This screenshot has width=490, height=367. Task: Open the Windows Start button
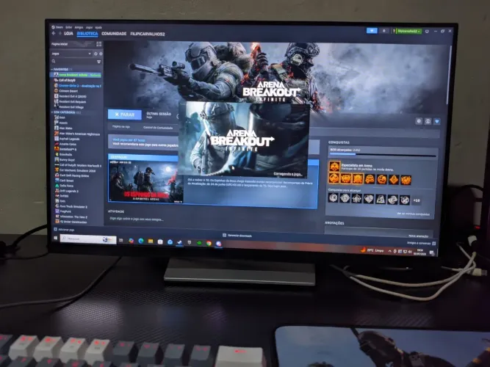tap(56, 238)
